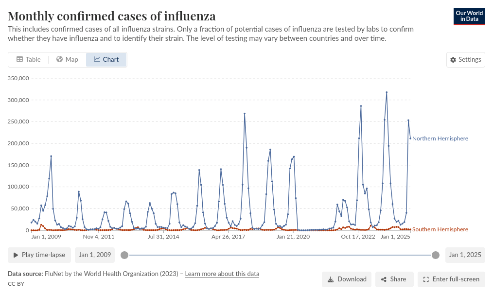Switch to the Table tab
The width and height of the screenshot is (493, 294).
[x=29, y=59]
